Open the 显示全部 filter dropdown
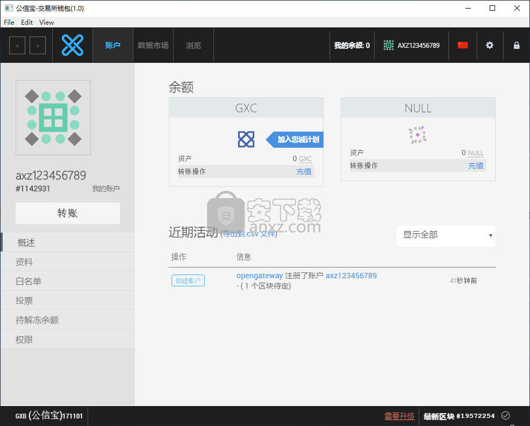530x426 pixels. pyautogui.click(x=446, y=235)
